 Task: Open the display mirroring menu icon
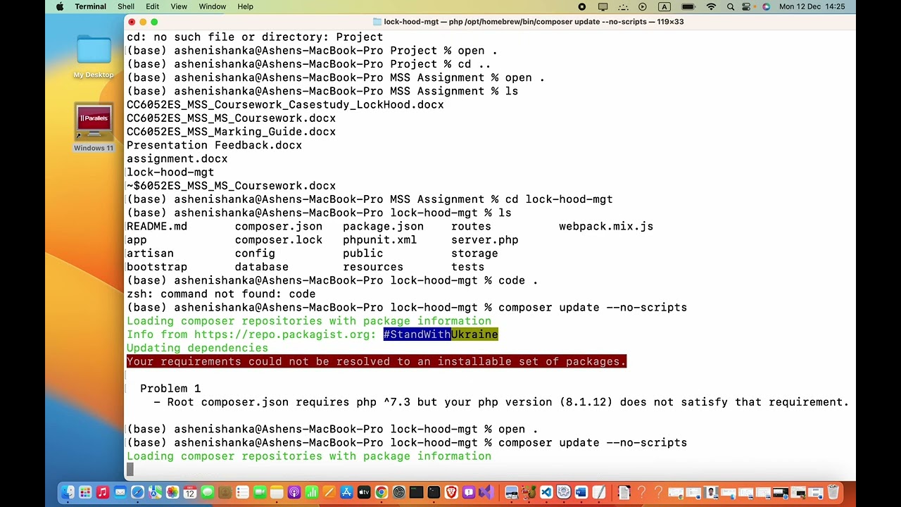603,6
